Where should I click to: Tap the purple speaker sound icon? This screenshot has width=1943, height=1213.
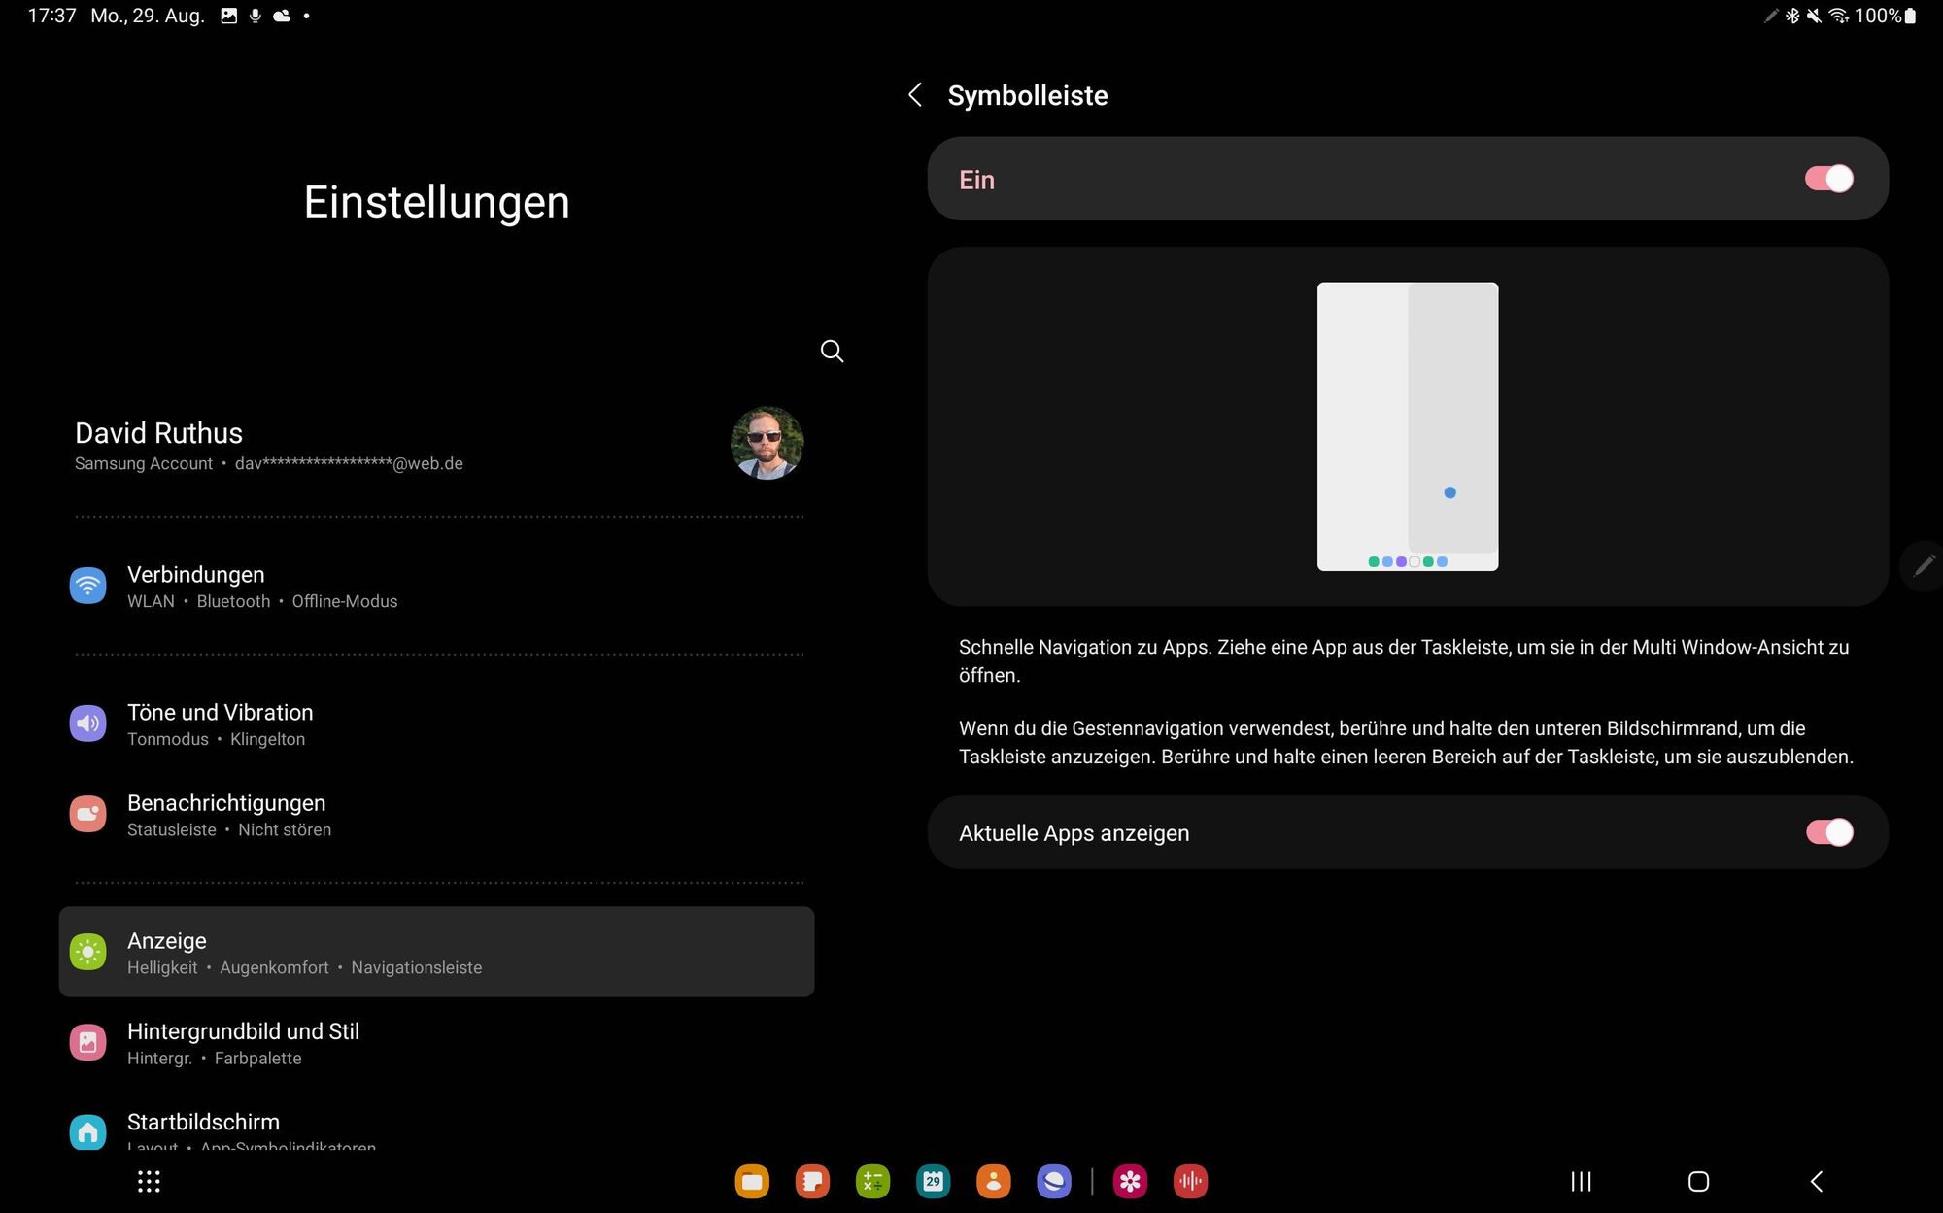pos(87,724)
